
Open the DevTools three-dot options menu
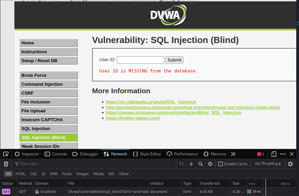coord(283,154)
